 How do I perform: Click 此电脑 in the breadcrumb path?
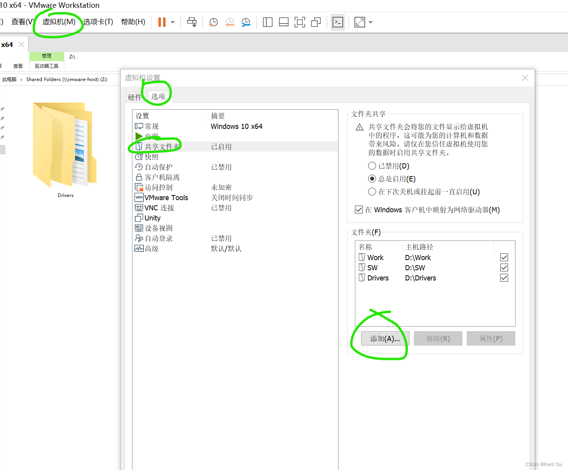tap(9, 79)
